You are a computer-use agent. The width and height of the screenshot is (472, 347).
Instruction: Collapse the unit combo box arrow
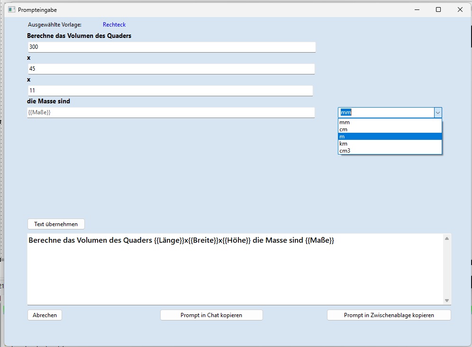click(438, 112)
